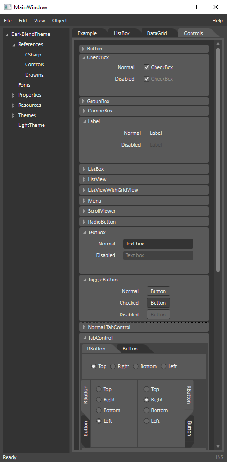
Task: Click the Normal Text box input field
Action: click(158, 244)
